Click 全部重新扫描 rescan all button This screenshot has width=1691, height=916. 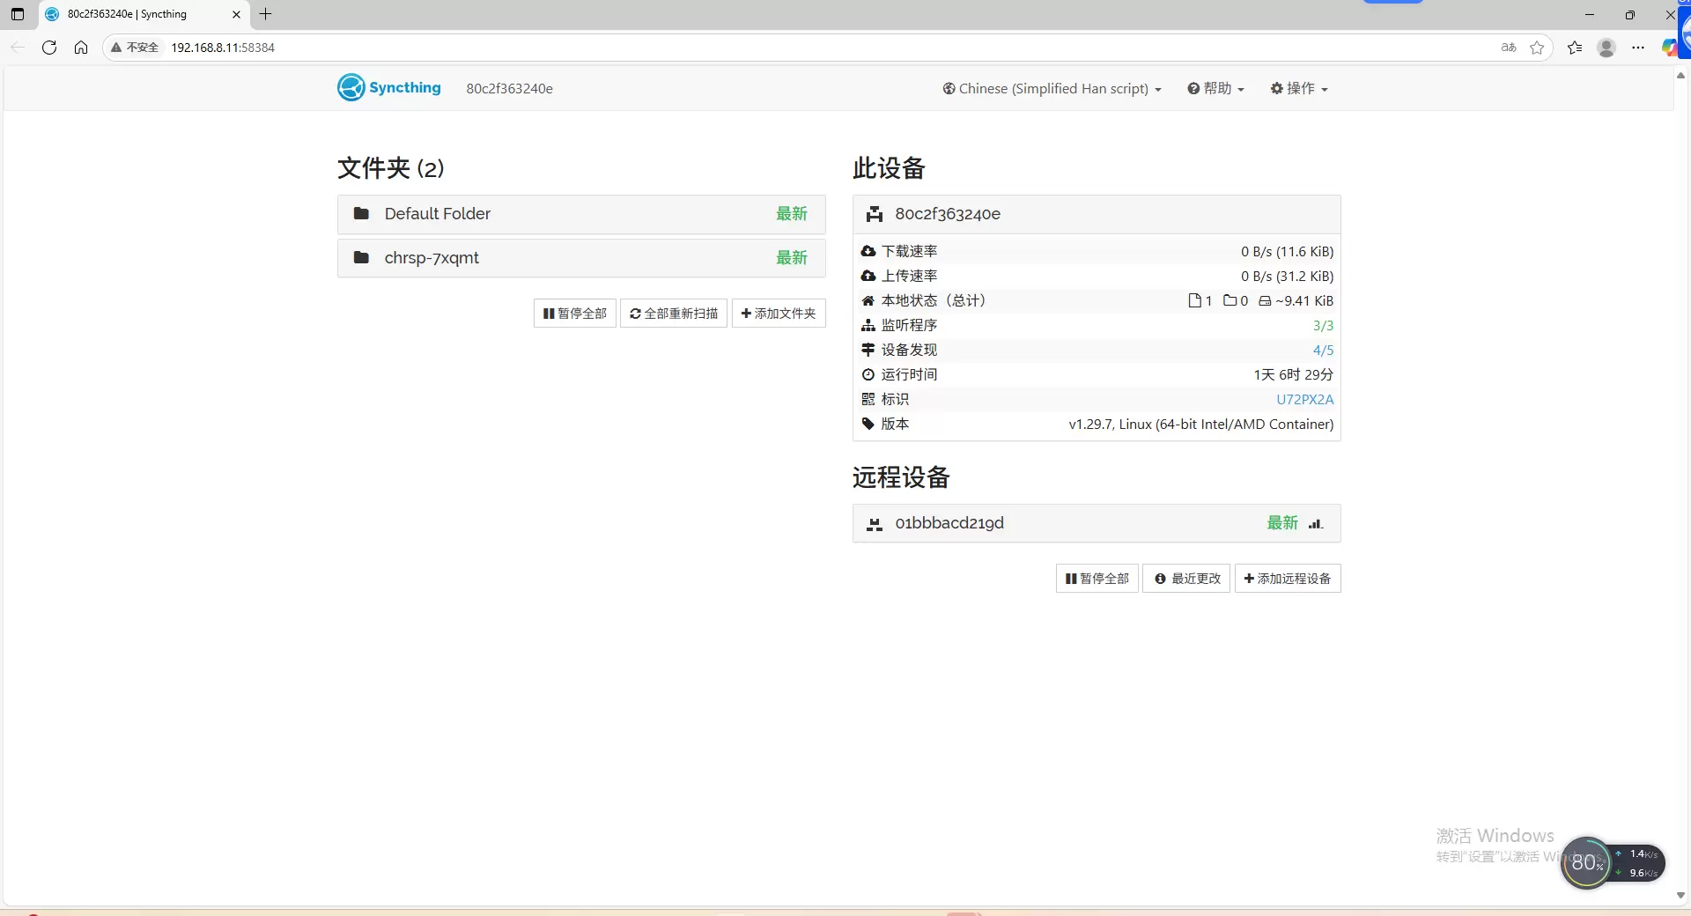pos(674,314)
